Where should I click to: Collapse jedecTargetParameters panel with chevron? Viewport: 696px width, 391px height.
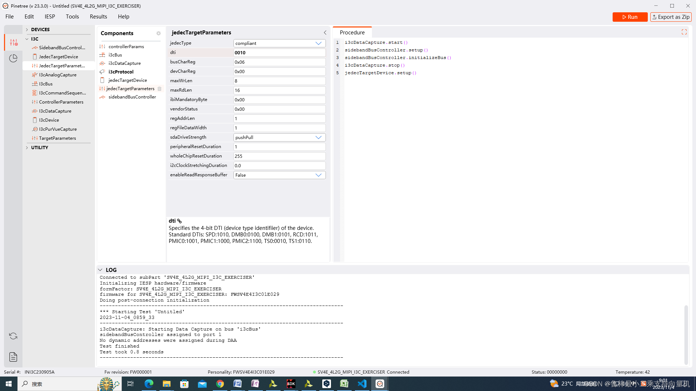[325, 33]
